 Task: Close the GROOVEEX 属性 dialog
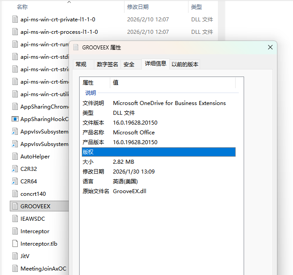point(270,47)
